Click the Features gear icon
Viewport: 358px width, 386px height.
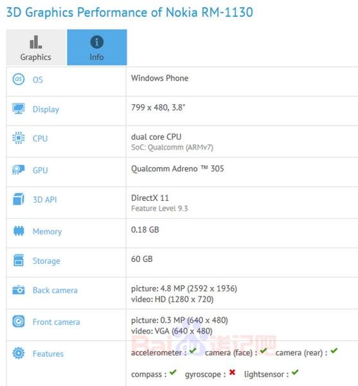(19, 353)
